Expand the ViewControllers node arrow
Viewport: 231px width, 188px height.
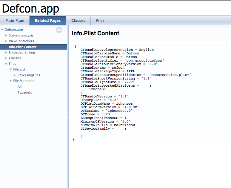point(6,41)
